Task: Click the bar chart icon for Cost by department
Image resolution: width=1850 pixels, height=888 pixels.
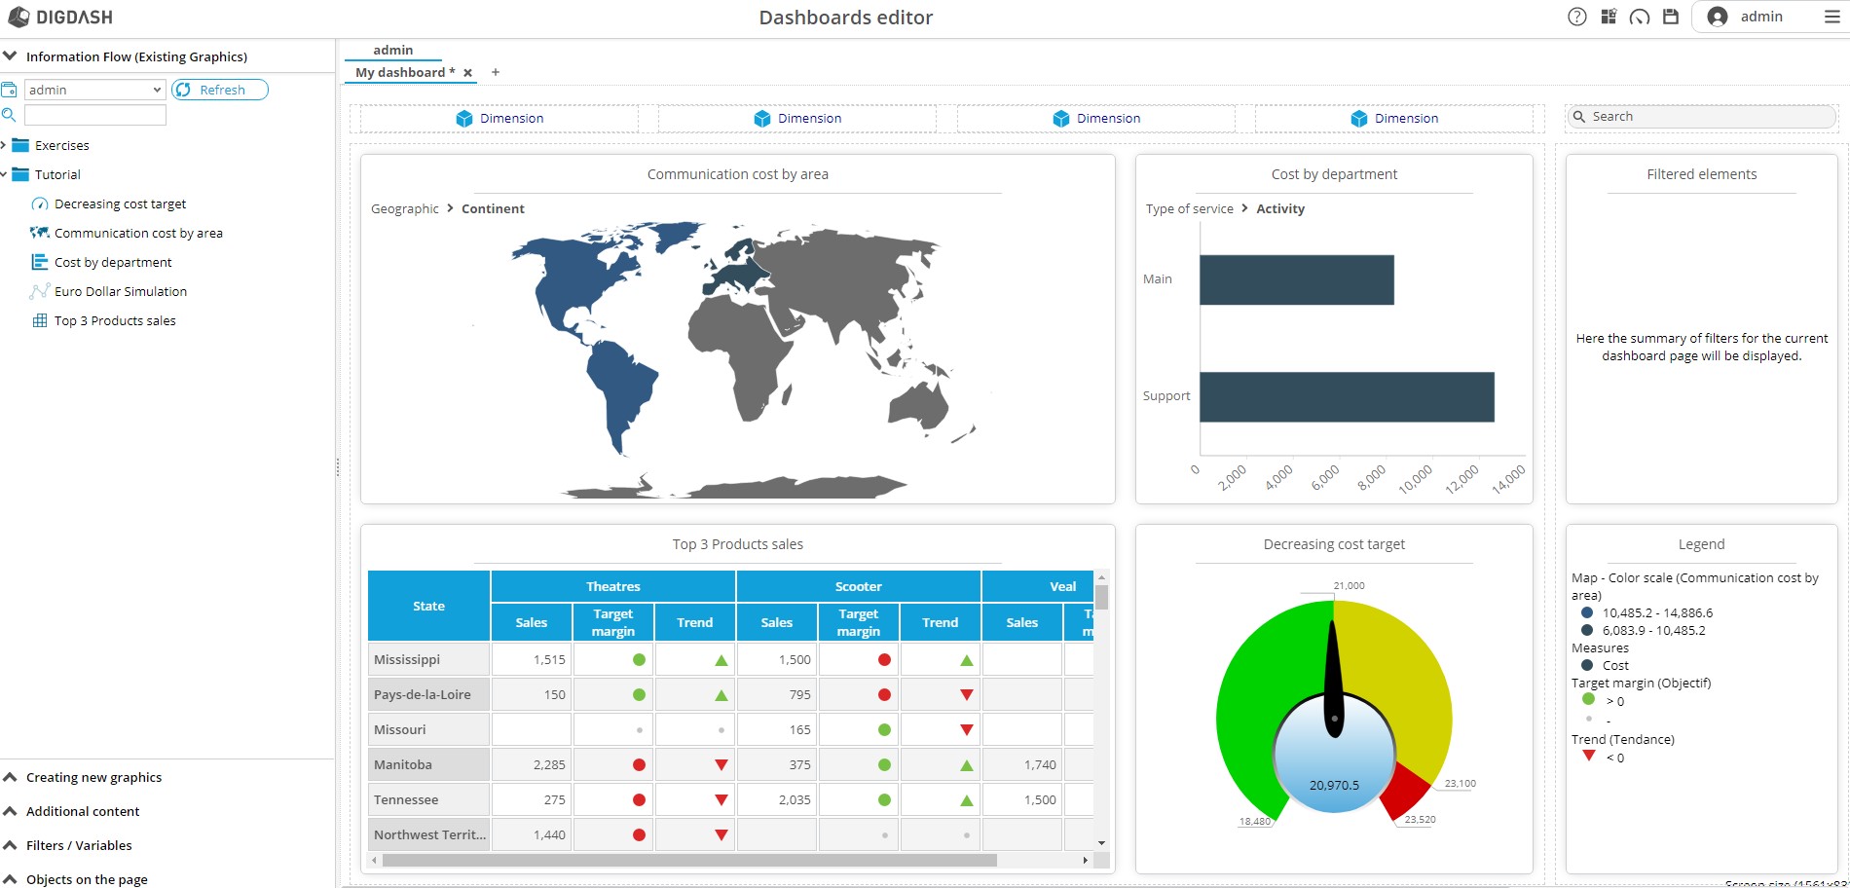Action: coord(40,263)
